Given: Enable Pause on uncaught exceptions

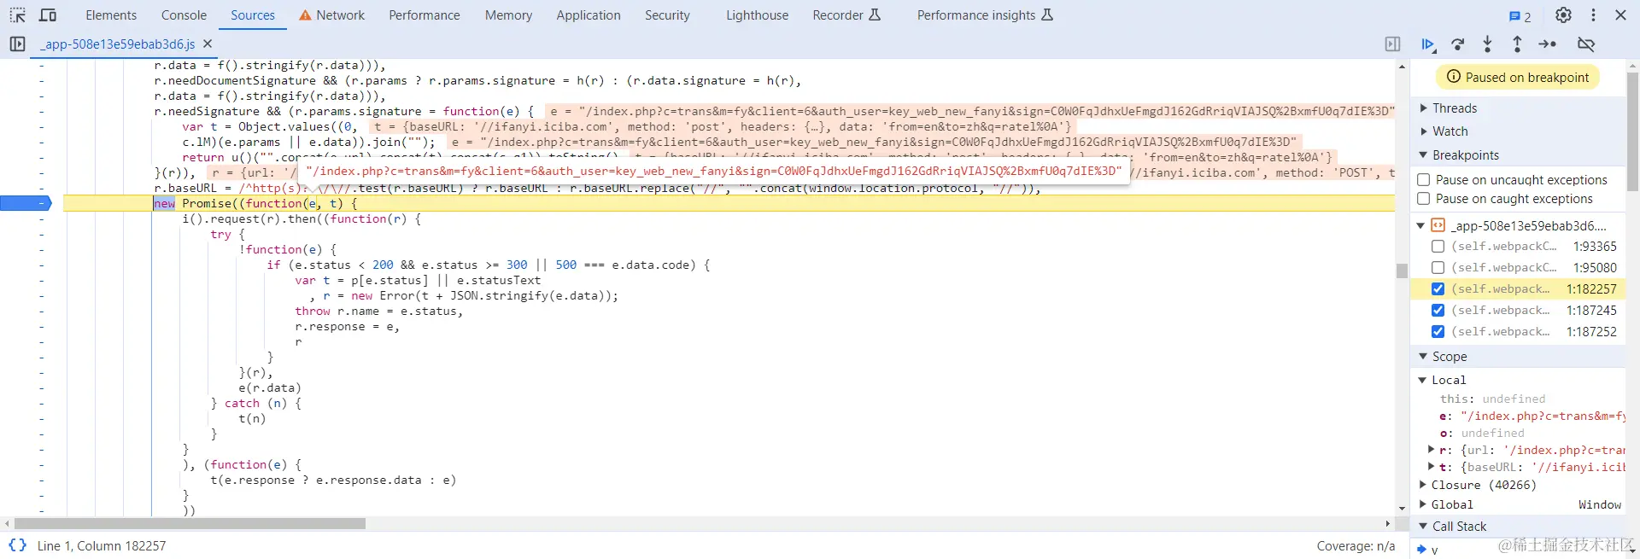Looking at the screenshot, I should pos(1424,180).
